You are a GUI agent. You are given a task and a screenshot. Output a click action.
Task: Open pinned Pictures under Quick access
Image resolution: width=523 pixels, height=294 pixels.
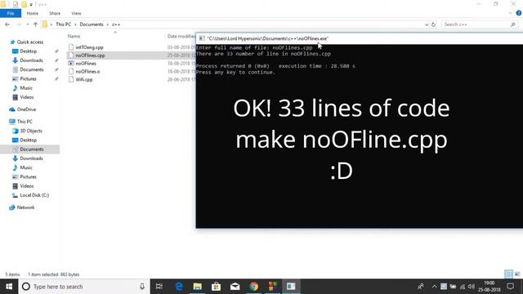point(28,78)
